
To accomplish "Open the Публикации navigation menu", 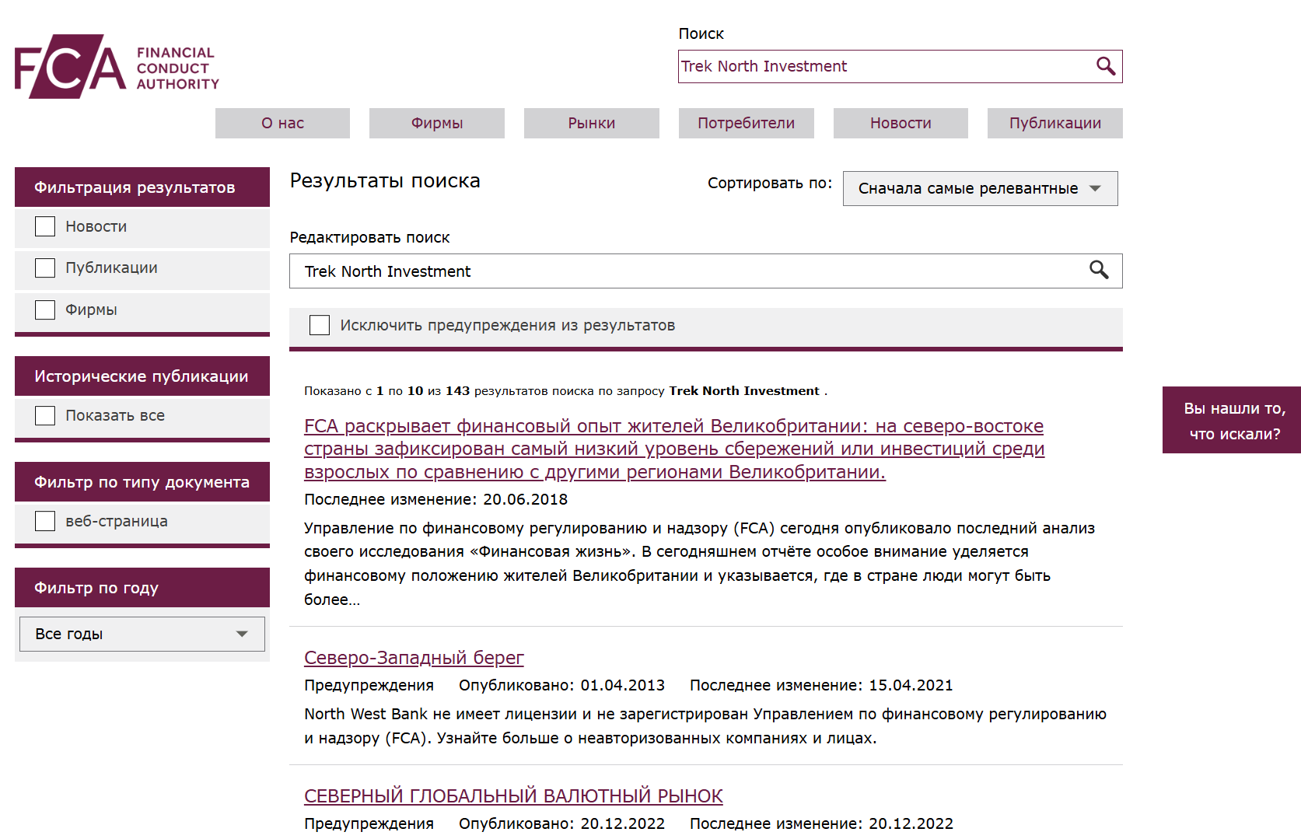I will coord(1055,123).
